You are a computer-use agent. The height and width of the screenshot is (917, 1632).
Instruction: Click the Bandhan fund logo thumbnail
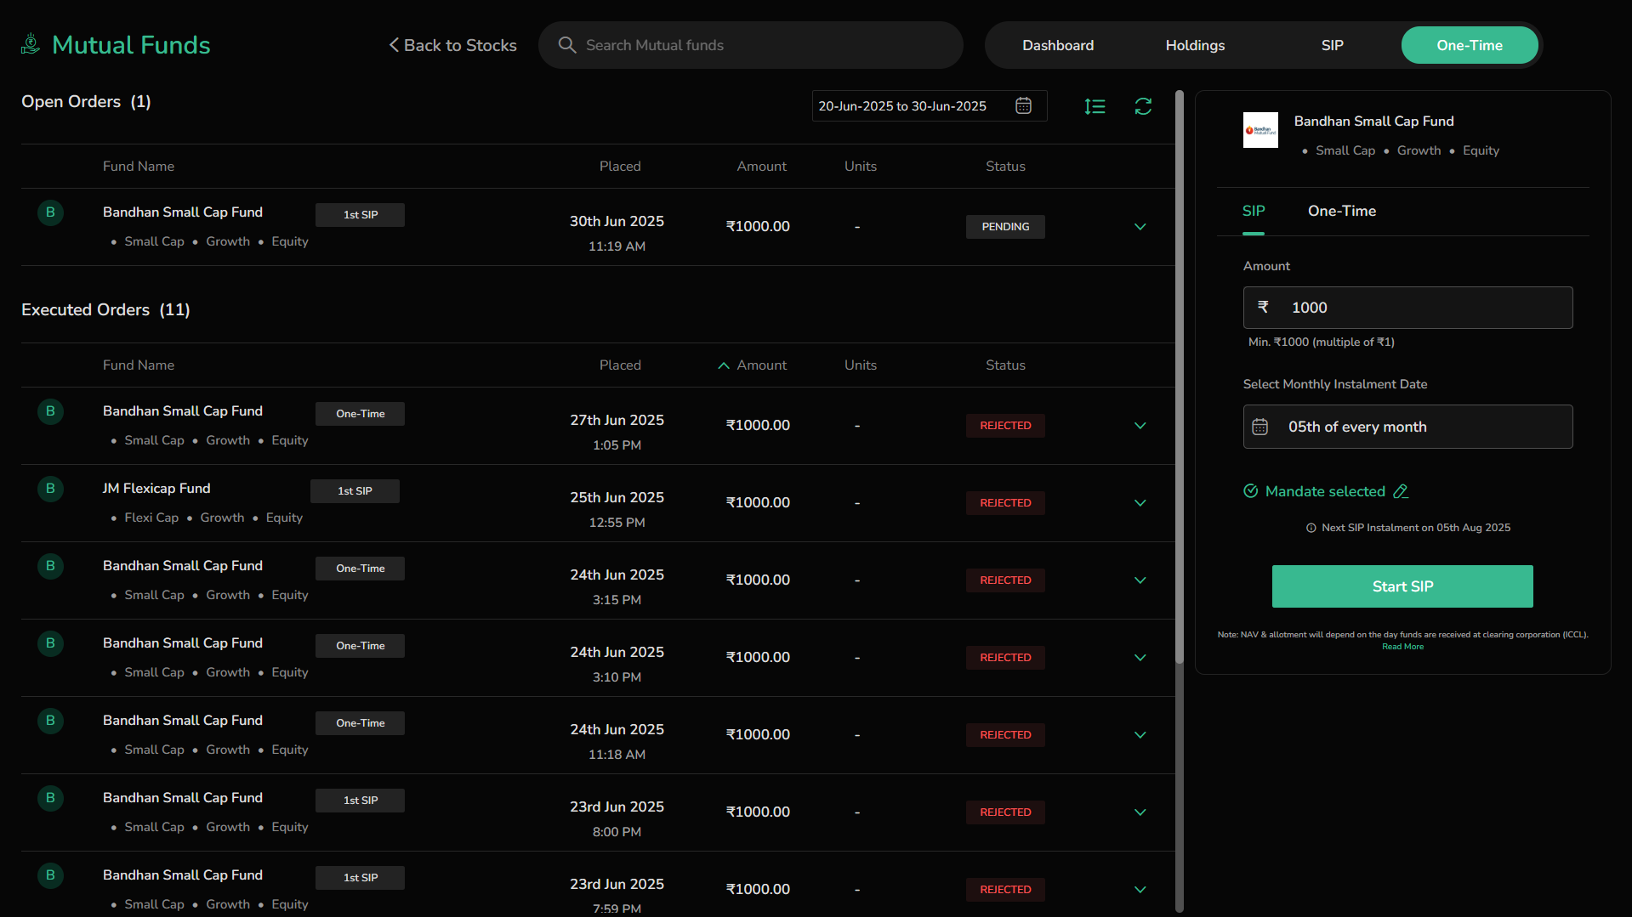pos(1260,130)
